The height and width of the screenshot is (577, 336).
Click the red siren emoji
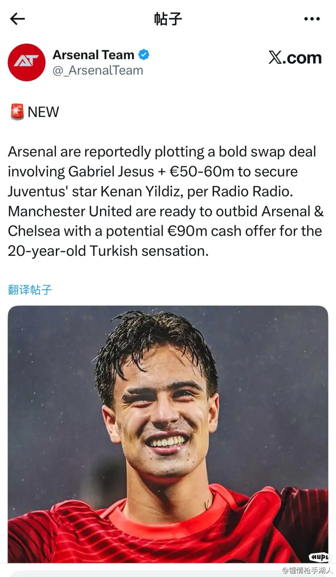17,112
